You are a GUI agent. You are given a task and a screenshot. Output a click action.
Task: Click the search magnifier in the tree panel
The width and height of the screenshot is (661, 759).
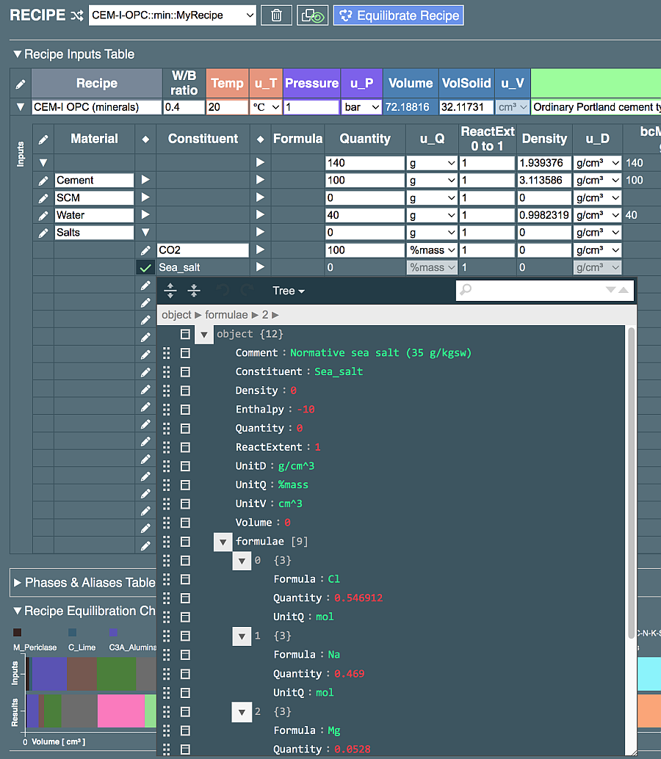pyautogui.click(x=463, y=291)
